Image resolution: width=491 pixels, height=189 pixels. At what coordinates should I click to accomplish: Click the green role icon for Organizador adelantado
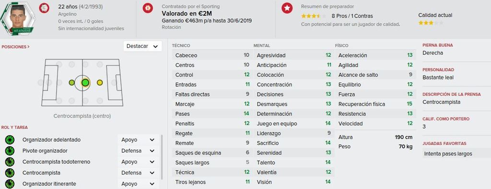point(10,140)
